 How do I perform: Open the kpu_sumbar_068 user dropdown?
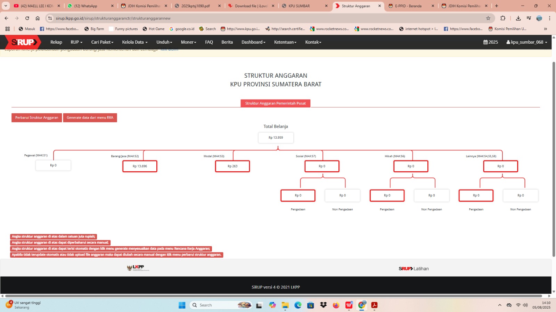point(526,42)
